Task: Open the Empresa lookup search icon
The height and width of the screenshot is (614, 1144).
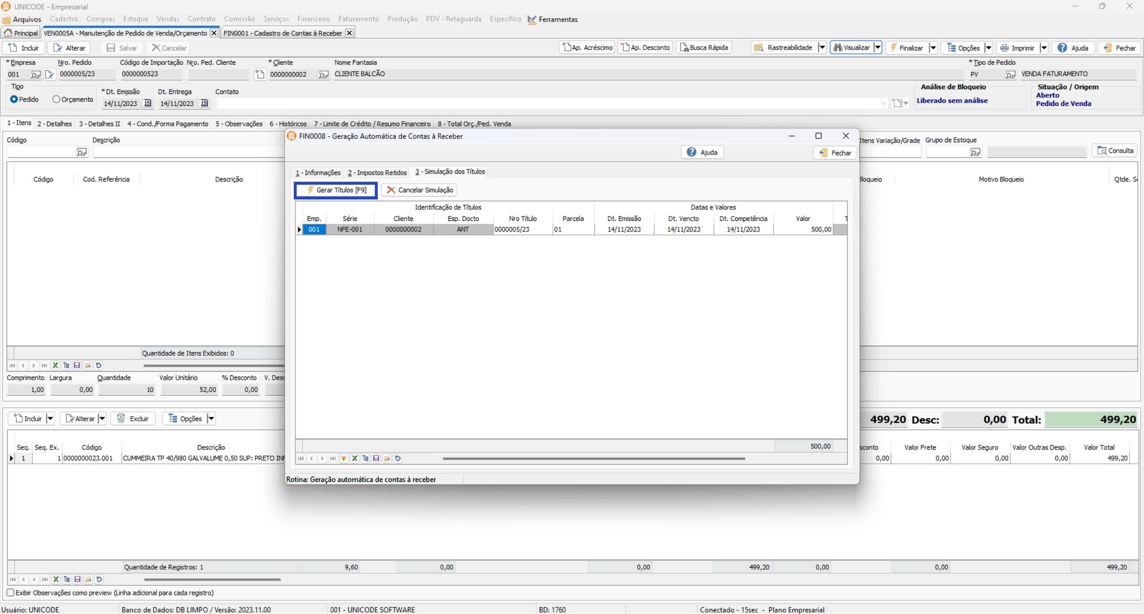Action: (35, 74)
